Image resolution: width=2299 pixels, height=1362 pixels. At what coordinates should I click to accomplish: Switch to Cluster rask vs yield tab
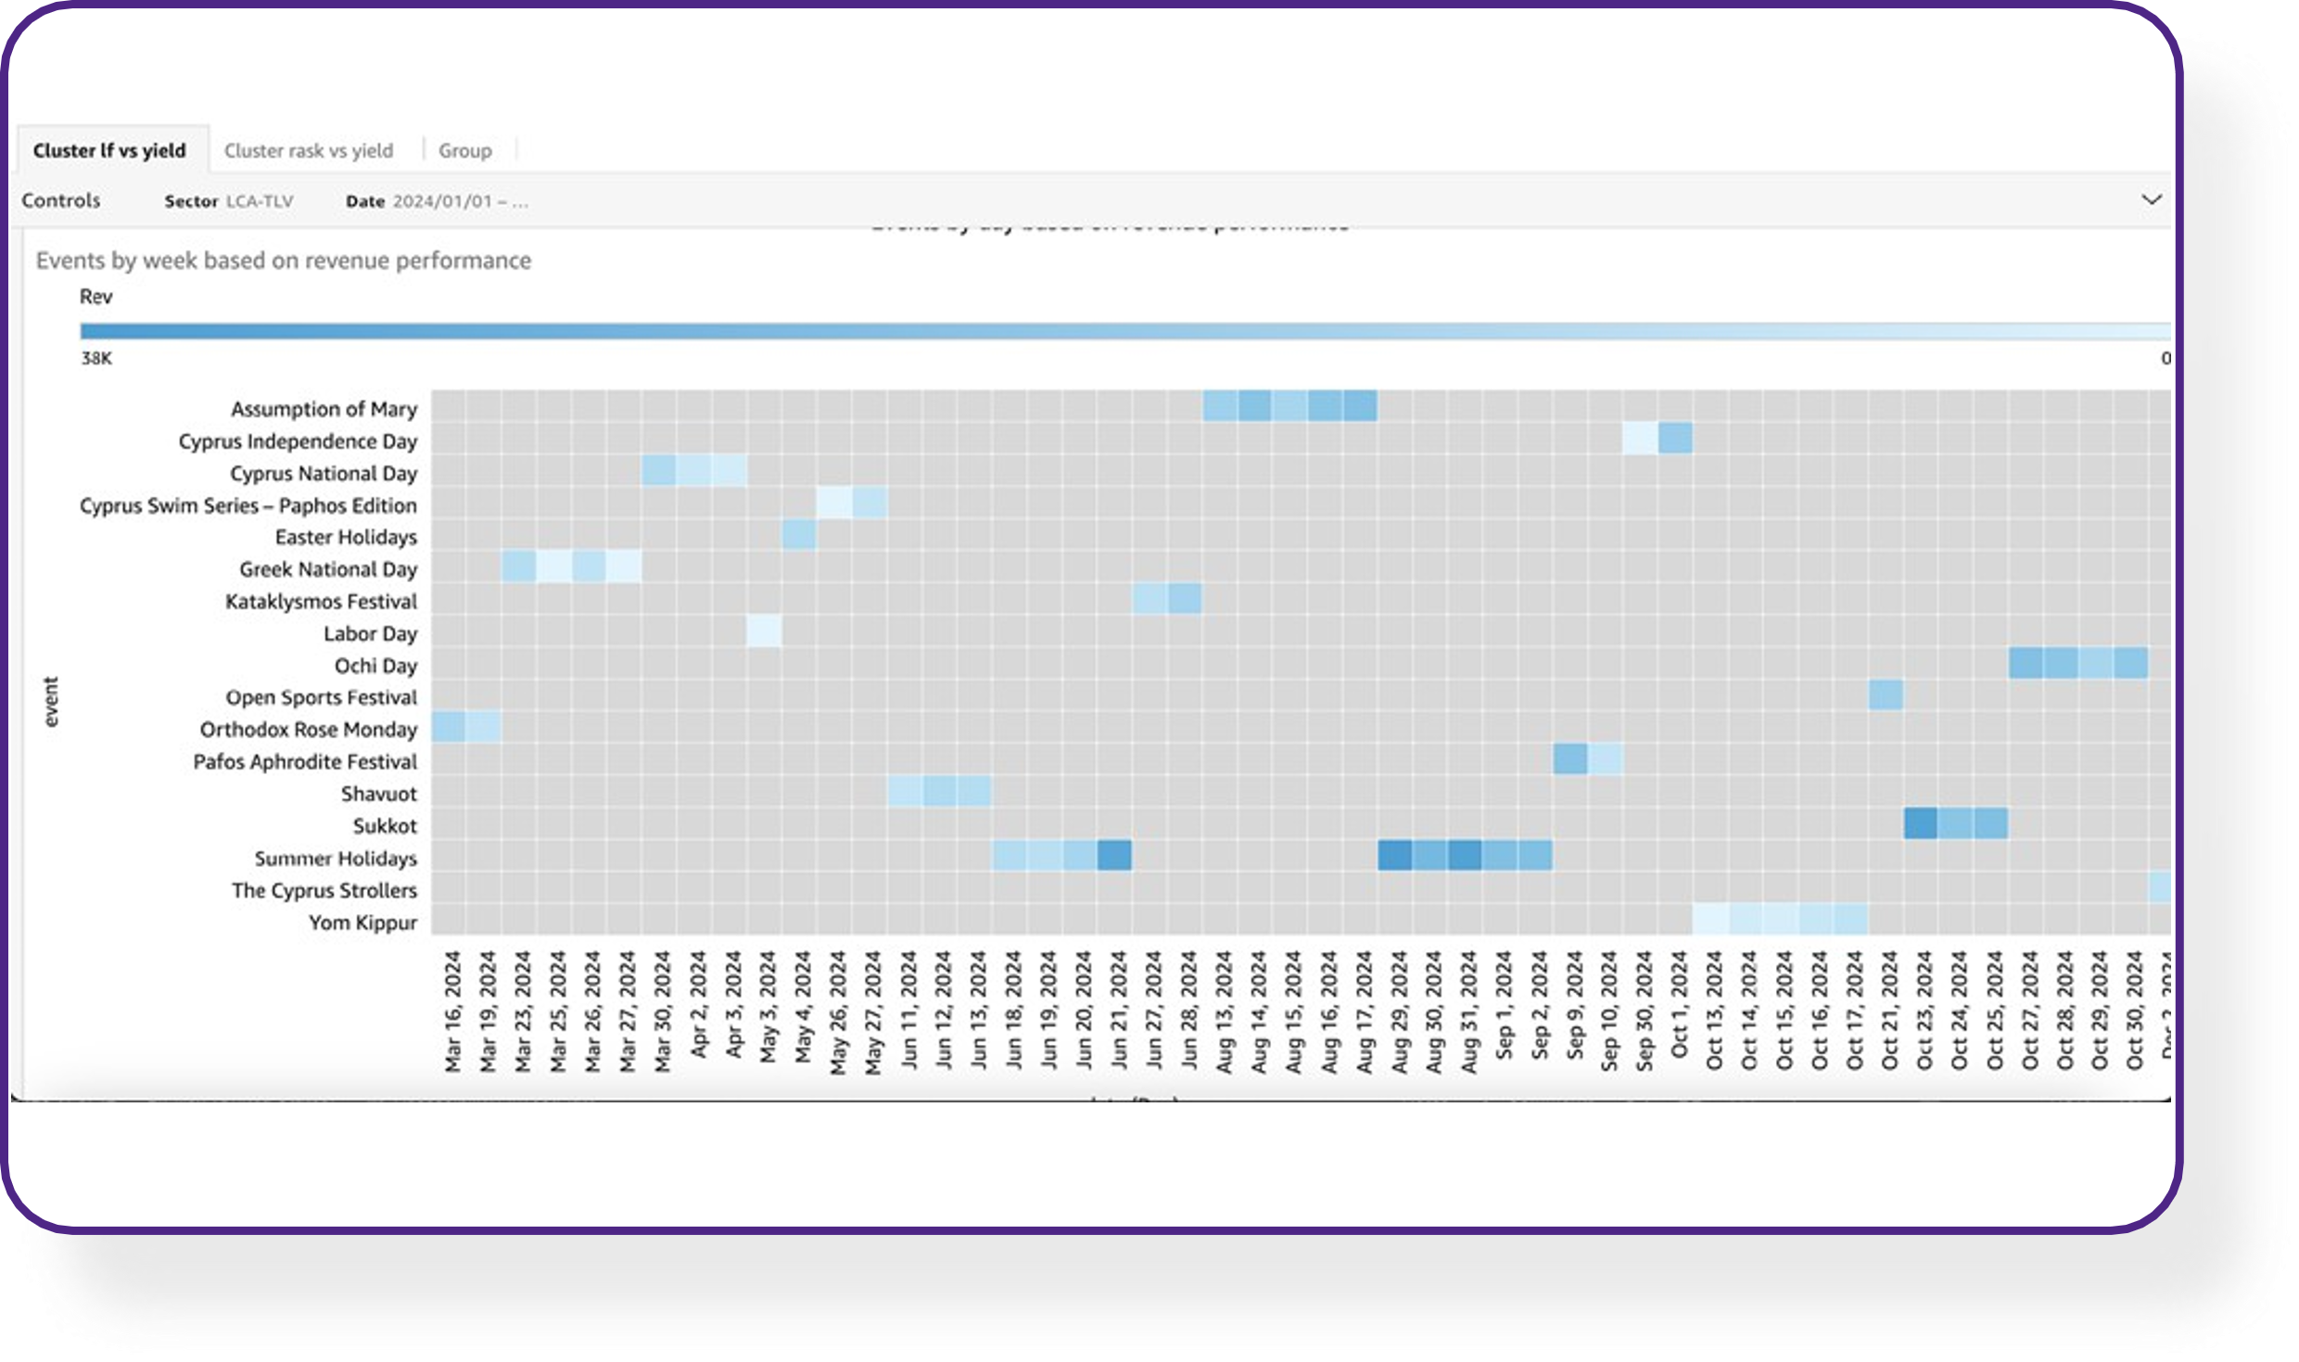click(308, 150)
